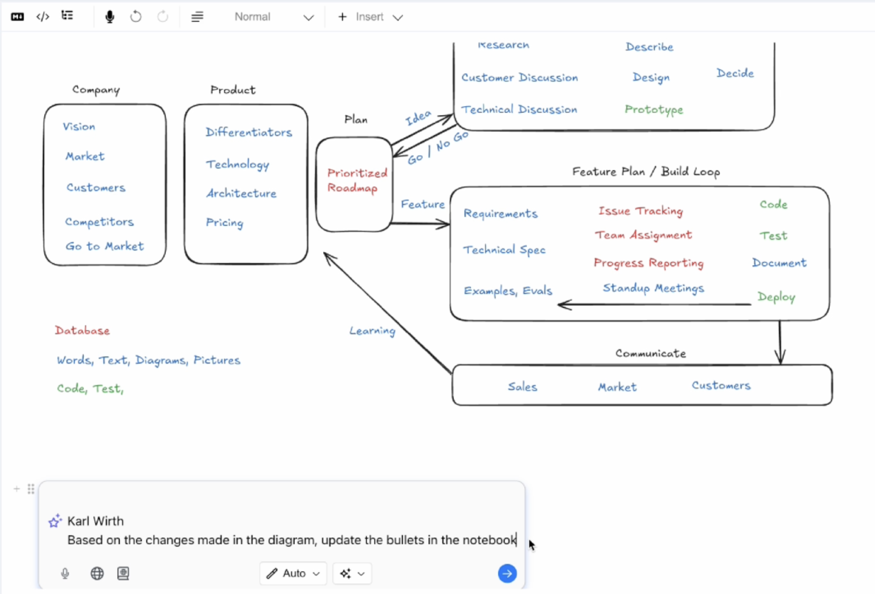Screen dimensions: 875x594
Task: Click the block drag handle dots
Action: (x=31, y=489)
